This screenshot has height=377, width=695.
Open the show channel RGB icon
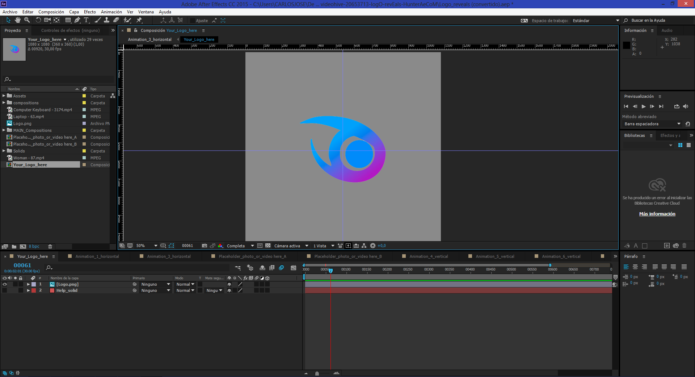click(220, 246)
